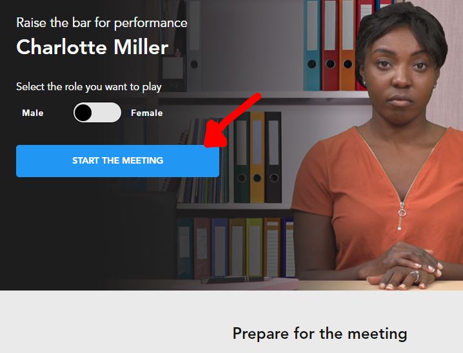This screenshot has height=353, width=463.
Task: Click the woman's folded hands on the desk
Action: 404,267
